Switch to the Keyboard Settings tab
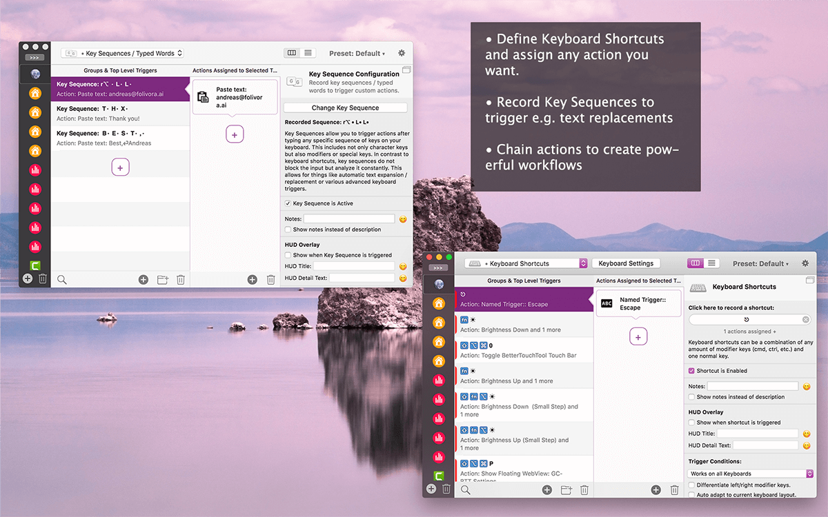Image resolution: width=828 pixels, height=517 pixels. pyautogui.click(x=626, y=263)
